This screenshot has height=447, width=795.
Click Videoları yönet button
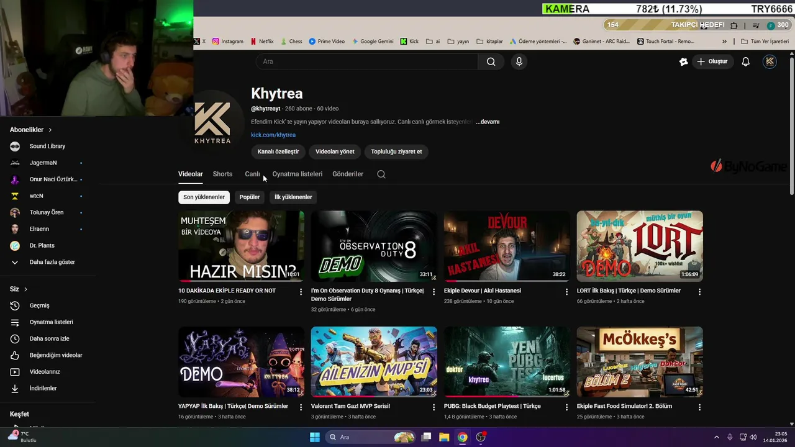pos(335,151)
